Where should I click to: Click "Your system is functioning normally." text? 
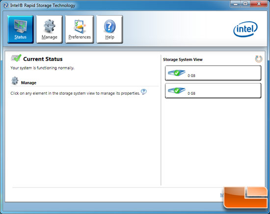(x=42, y=68)
